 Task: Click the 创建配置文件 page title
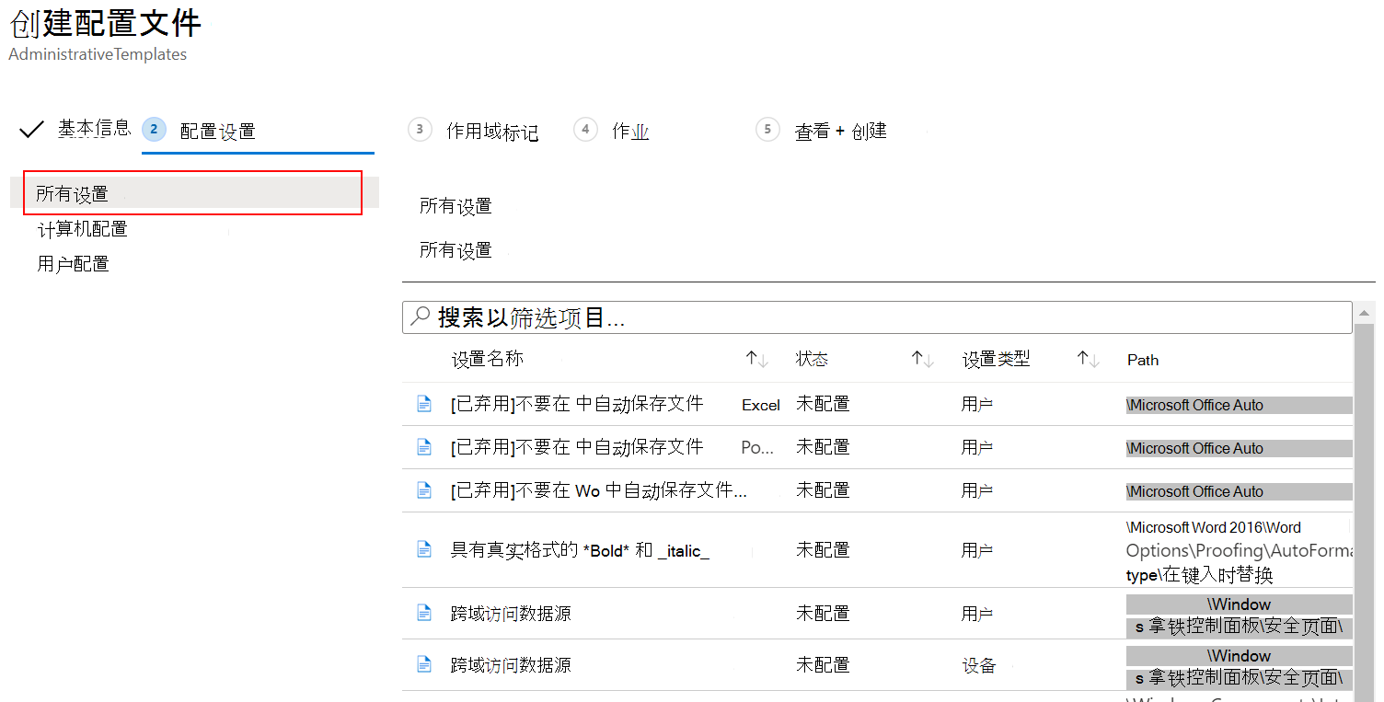tap(105, 22)
